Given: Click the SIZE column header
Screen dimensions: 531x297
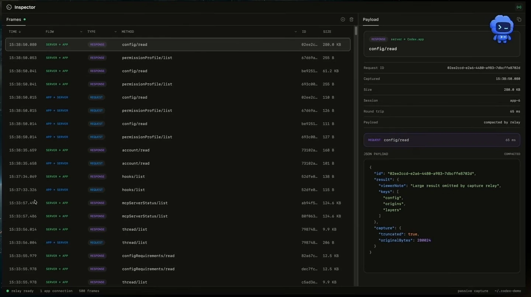Looking at the screenshot, I should tap(327, 32).
